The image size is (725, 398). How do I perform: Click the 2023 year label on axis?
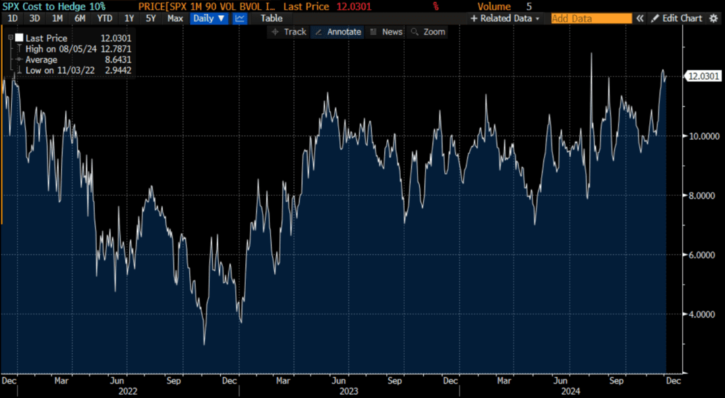(349, 391)
